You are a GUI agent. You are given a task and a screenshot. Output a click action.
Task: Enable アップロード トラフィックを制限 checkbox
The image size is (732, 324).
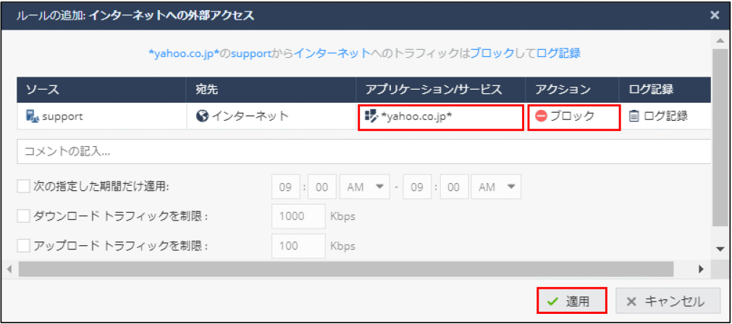pos(24,245)
